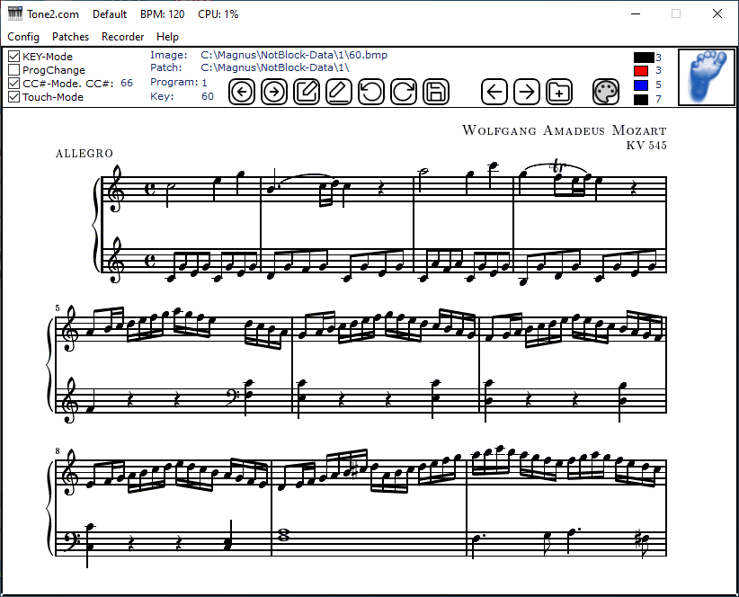Image resolution: width=739 pixels, height=597 pixels.
Task: Click the redo clockwise arrow icon
Action: (404, 92)
